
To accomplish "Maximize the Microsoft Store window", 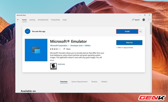I will pyautogui.click(x=145, y=15).
